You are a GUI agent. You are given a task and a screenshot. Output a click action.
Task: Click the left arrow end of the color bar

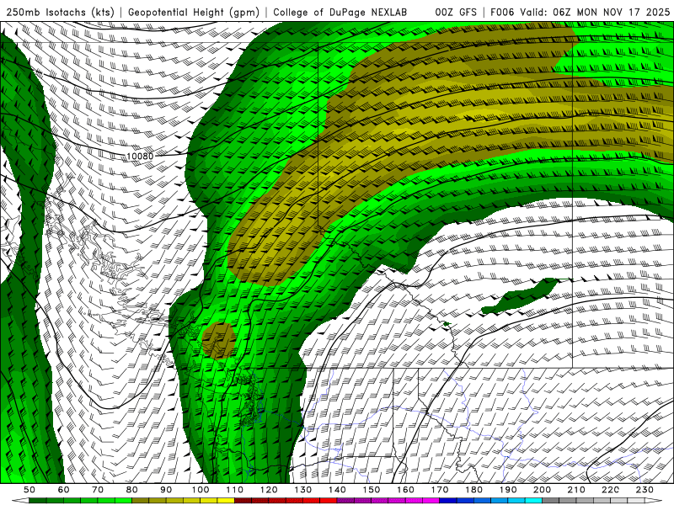point(20,501)
